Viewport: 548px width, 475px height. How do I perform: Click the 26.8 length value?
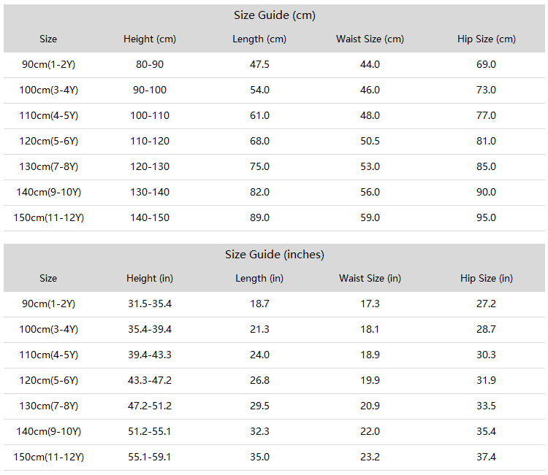click(259, 381)
